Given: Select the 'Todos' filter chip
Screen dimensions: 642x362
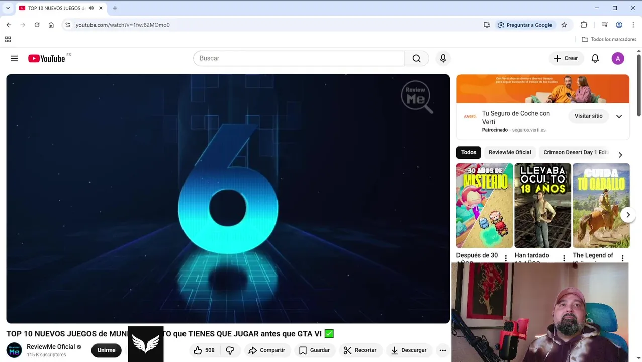Looking at the screenshot, I should coord(468,152).
